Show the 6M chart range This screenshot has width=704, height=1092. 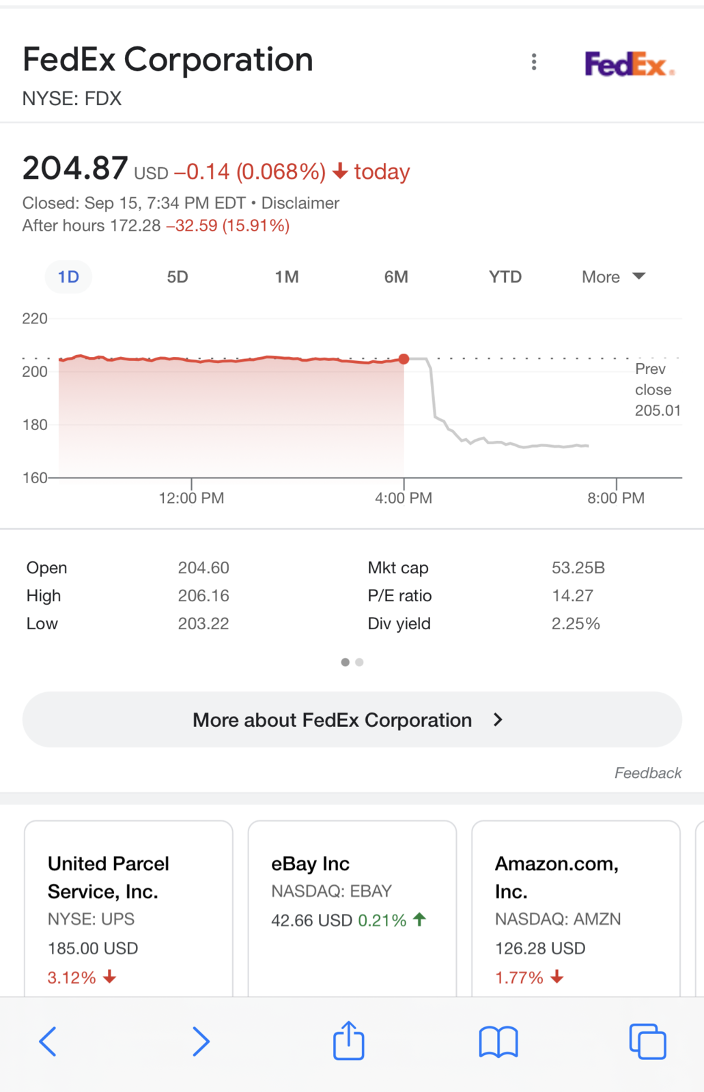[396, 277]
